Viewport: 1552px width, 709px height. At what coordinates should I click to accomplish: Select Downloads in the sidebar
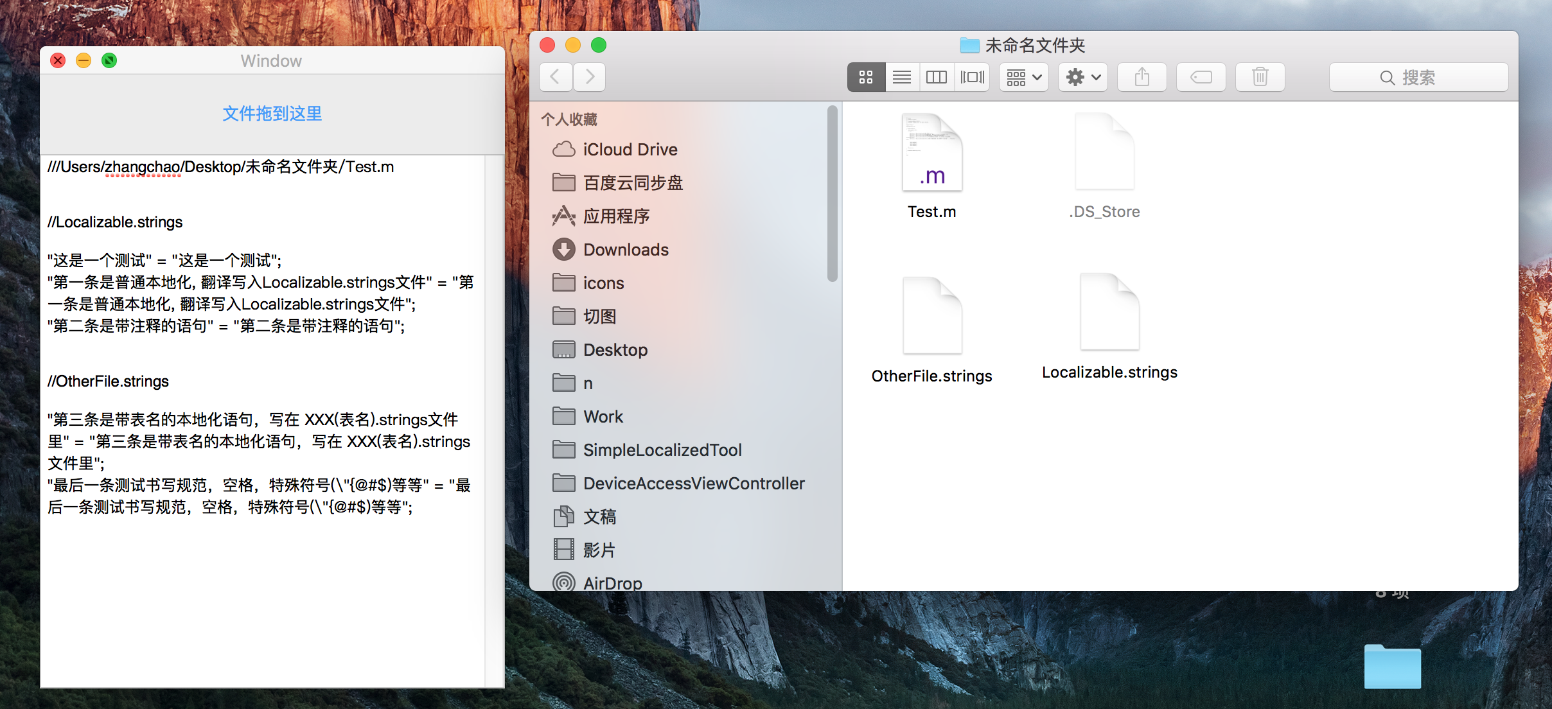(626, 250)
